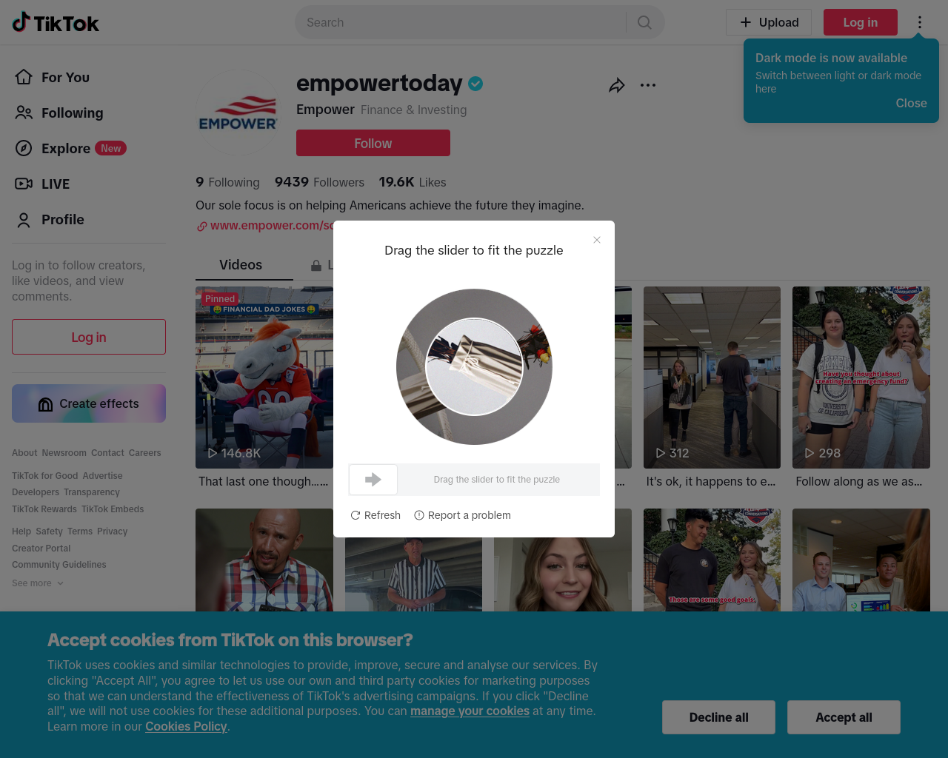Open profile more options ellipsis
This screenshot has width=948, height=758.
tap(648, 85)
